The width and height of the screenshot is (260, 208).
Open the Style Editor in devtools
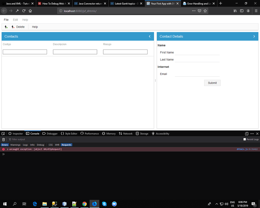coord(69,133)
